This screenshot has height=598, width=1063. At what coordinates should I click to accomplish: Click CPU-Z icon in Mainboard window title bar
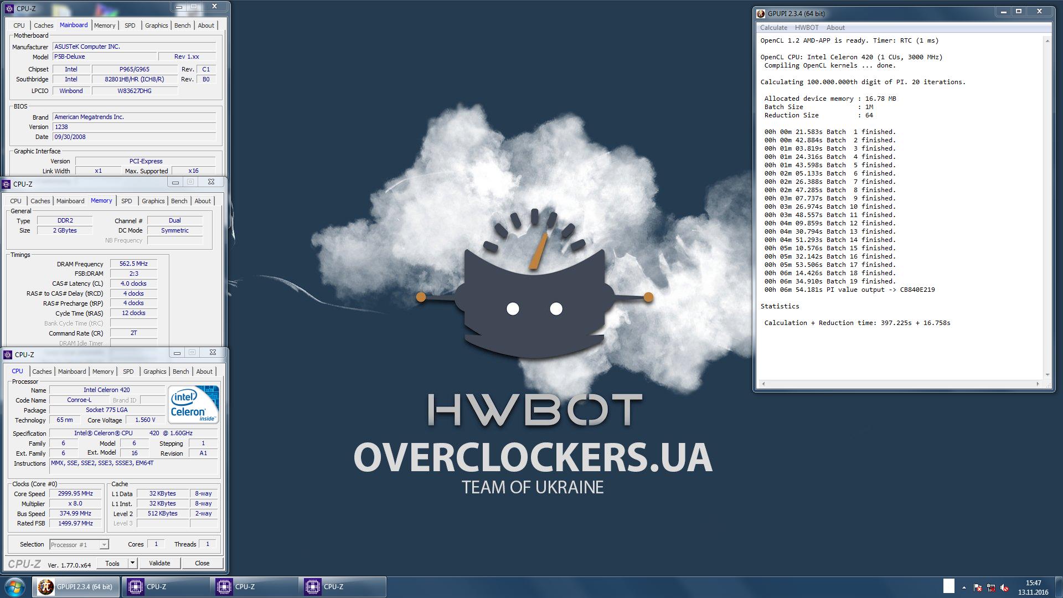tap(9, 8)
